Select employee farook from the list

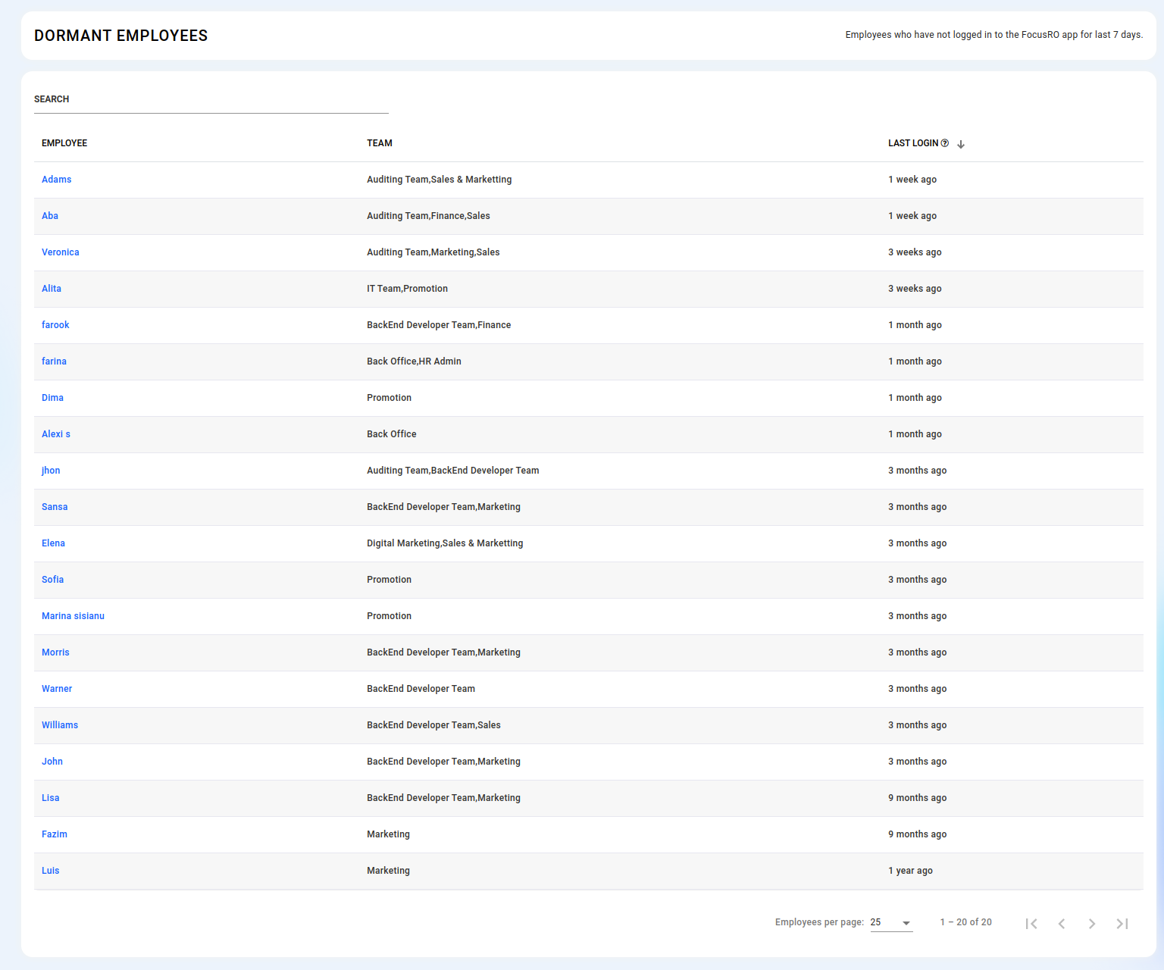pos(55,325)
